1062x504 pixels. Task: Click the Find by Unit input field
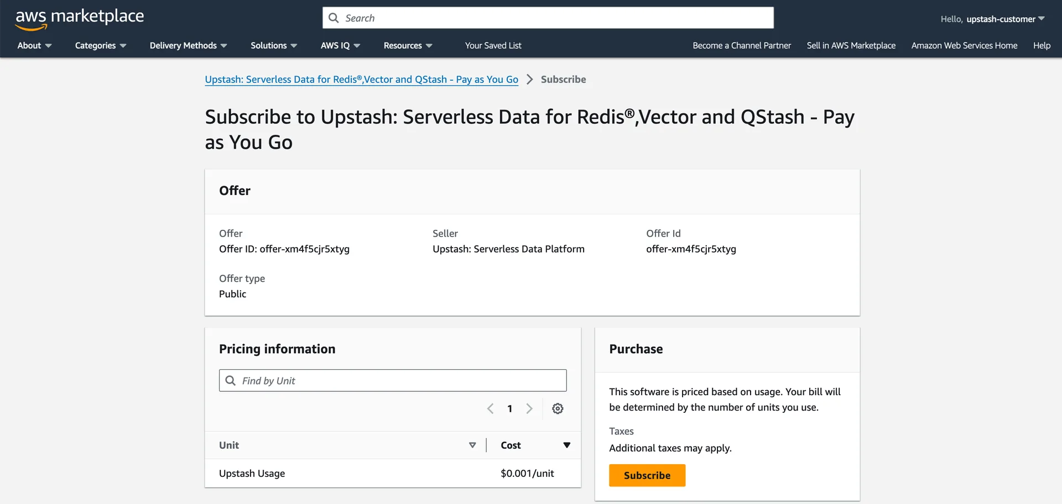coord(393,381)
